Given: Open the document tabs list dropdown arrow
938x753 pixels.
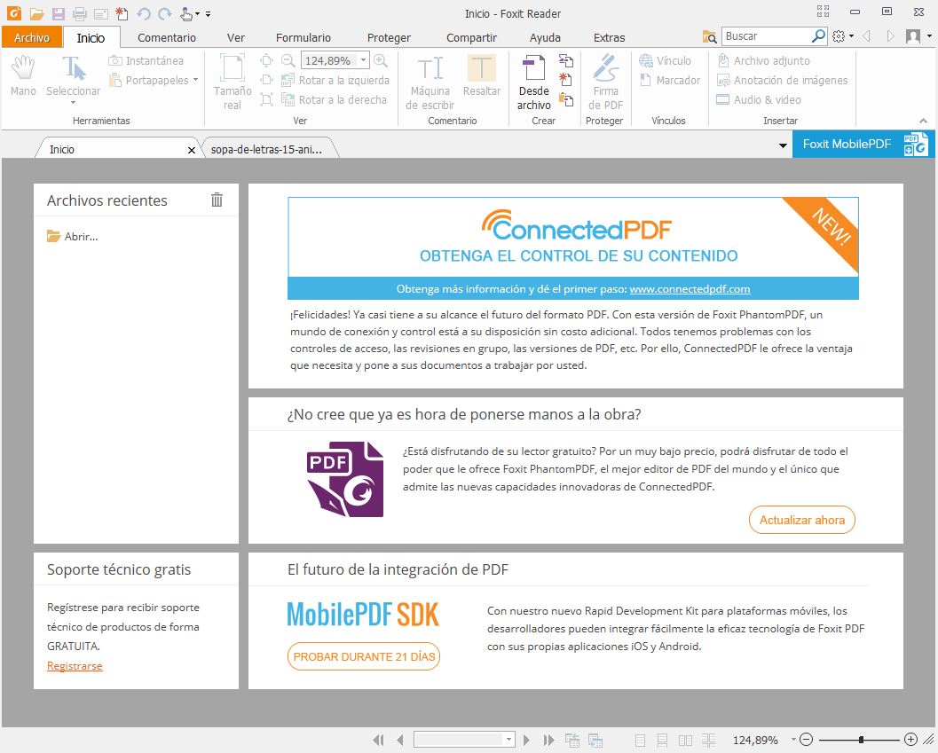Looking at the screenshot, I should (783, 145).
